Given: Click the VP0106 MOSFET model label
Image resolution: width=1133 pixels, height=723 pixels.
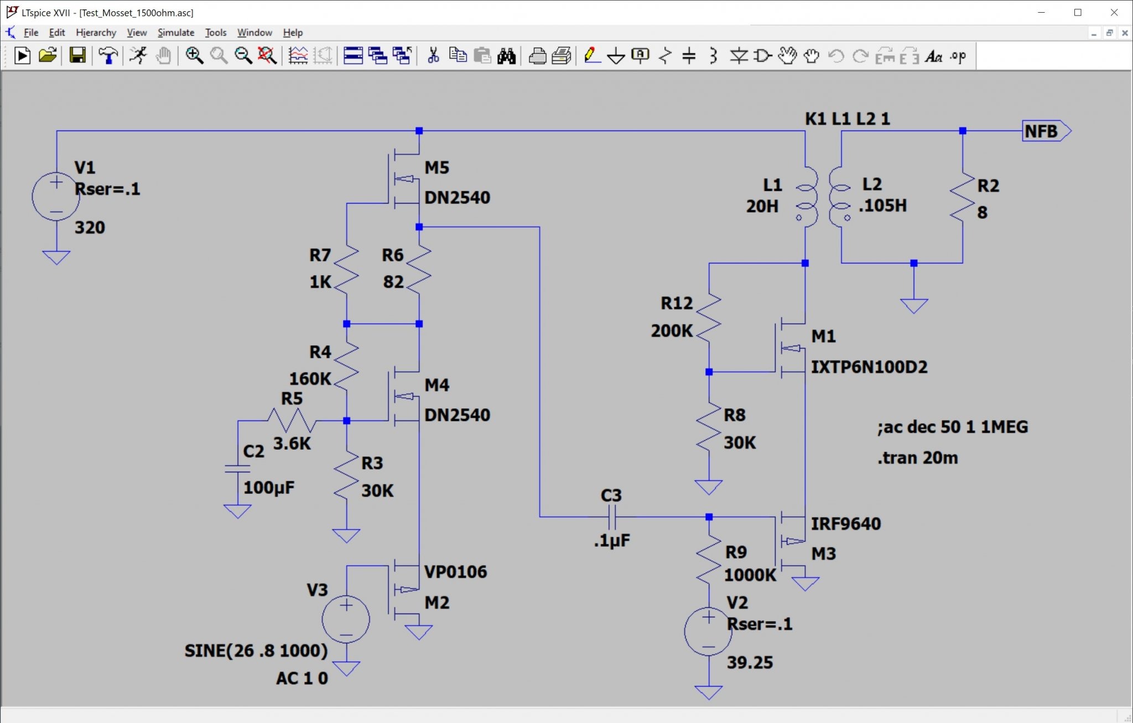Looking at the screenshot, I should (x=456, y=571).
